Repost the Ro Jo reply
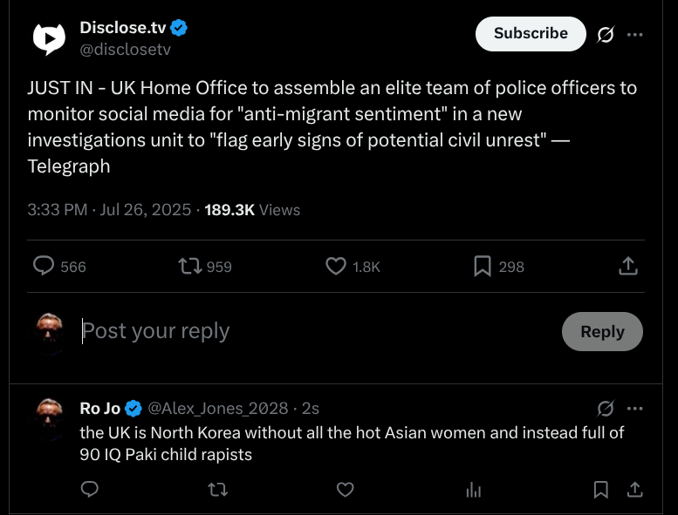Screen dimensions: 678x515 tap(217, 490)
